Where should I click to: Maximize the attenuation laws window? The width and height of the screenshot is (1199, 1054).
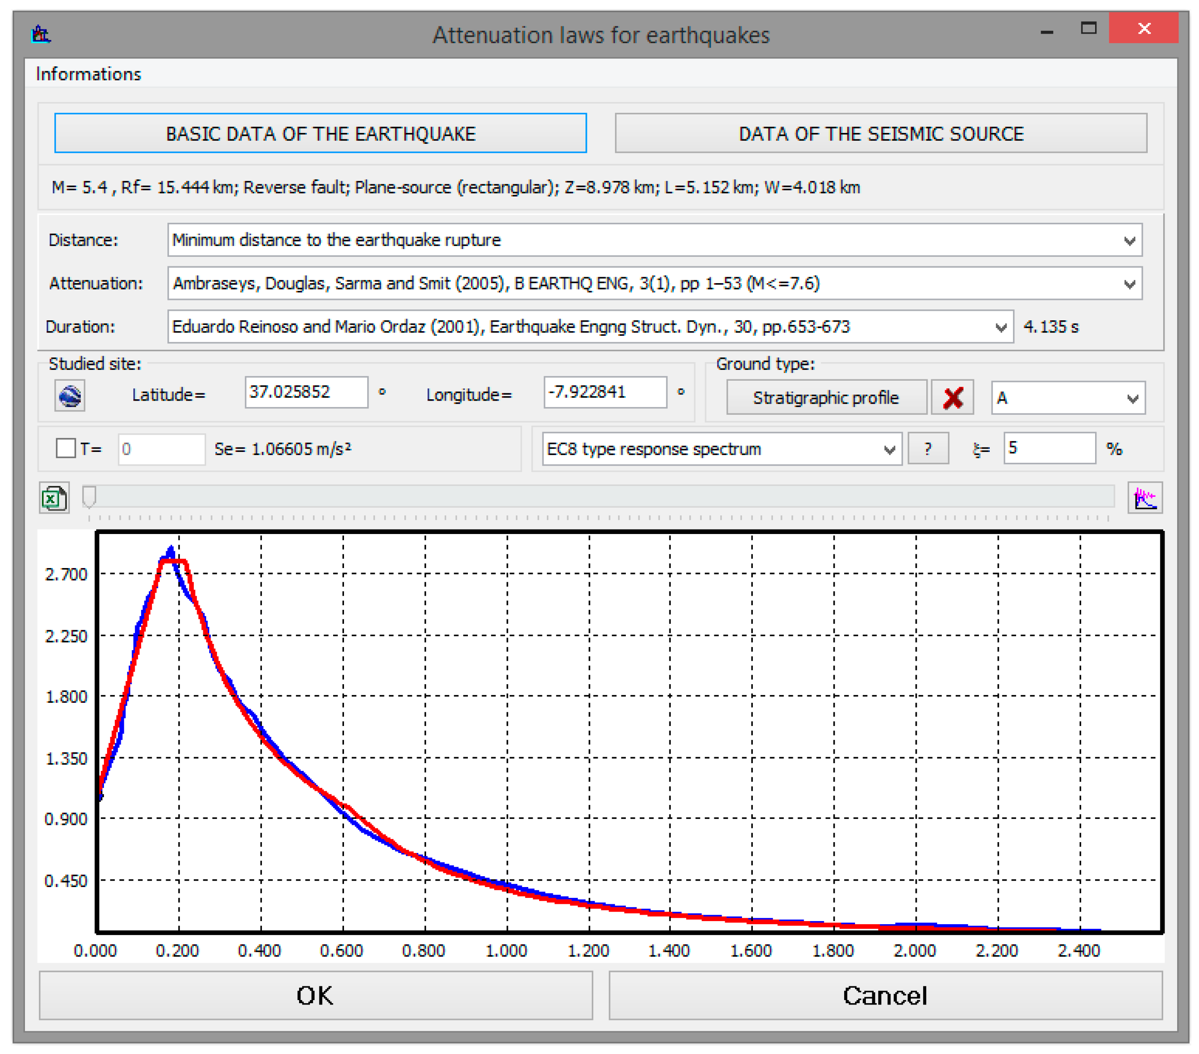(x=1089, y=28)
